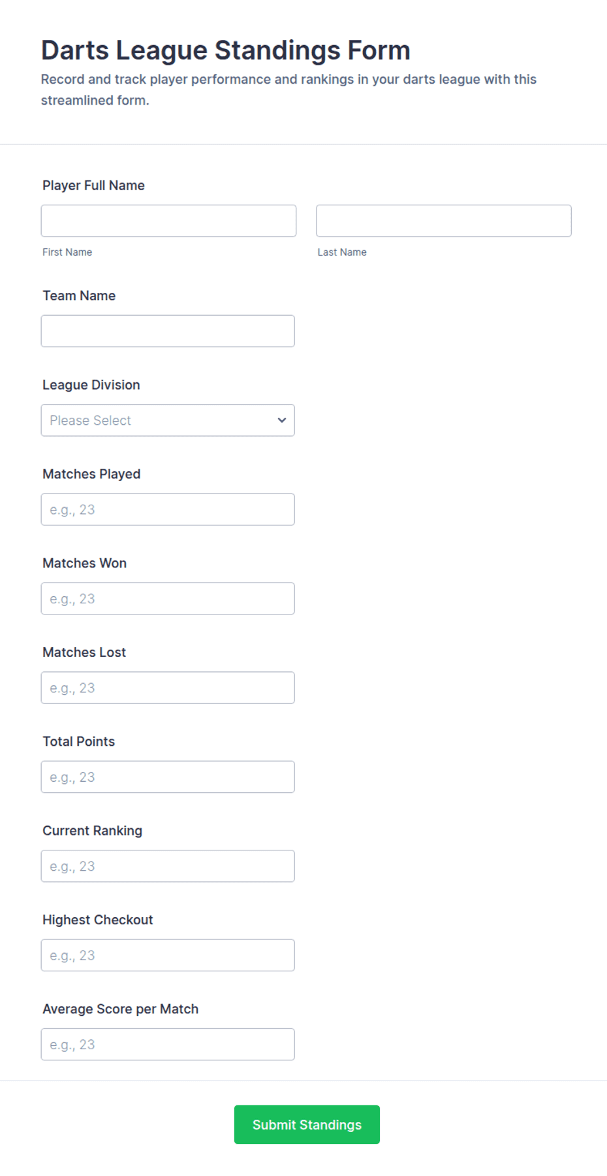Click the League Division chevron arrow

(282, 420)
